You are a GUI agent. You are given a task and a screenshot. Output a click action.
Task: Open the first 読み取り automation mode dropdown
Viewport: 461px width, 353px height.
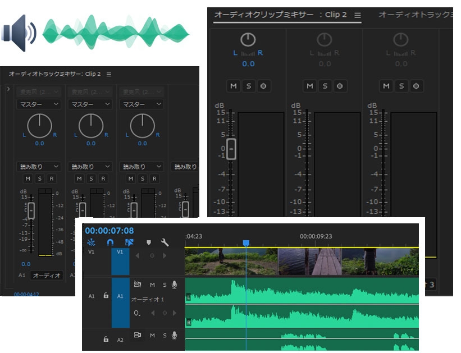[x=39, y=167]
